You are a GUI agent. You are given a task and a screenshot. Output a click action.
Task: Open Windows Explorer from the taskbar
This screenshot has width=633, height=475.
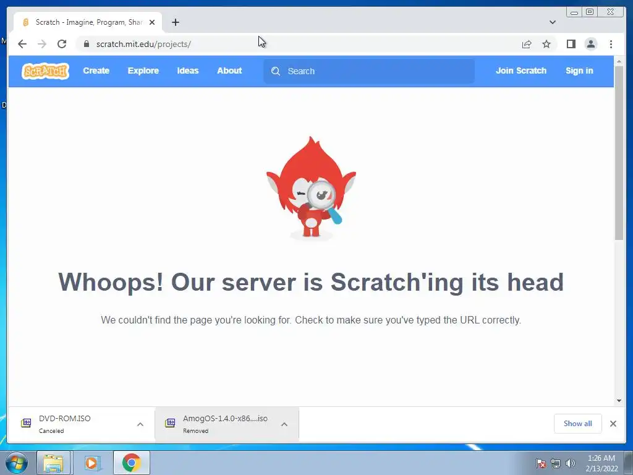(53, 463)
